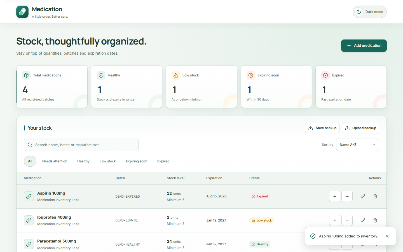Image resolution: width=403 pixels, height=252 pixels.
Task: Edit Ibuprofen 400mg with pencil icon
Action: tap(363, 220)
